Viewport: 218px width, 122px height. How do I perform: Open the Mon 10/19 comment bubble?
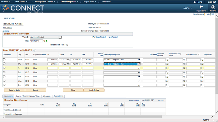(x=4, y=81)
